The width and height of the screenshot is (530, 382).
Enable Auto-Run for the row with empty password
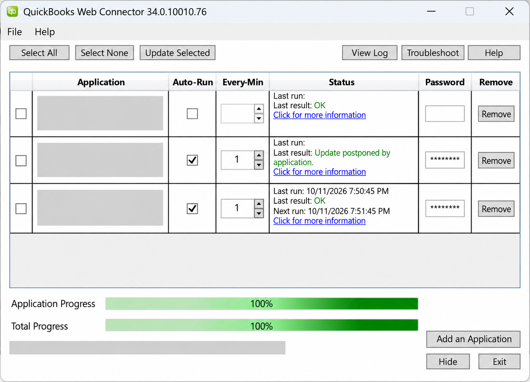[x=192, y=114]
